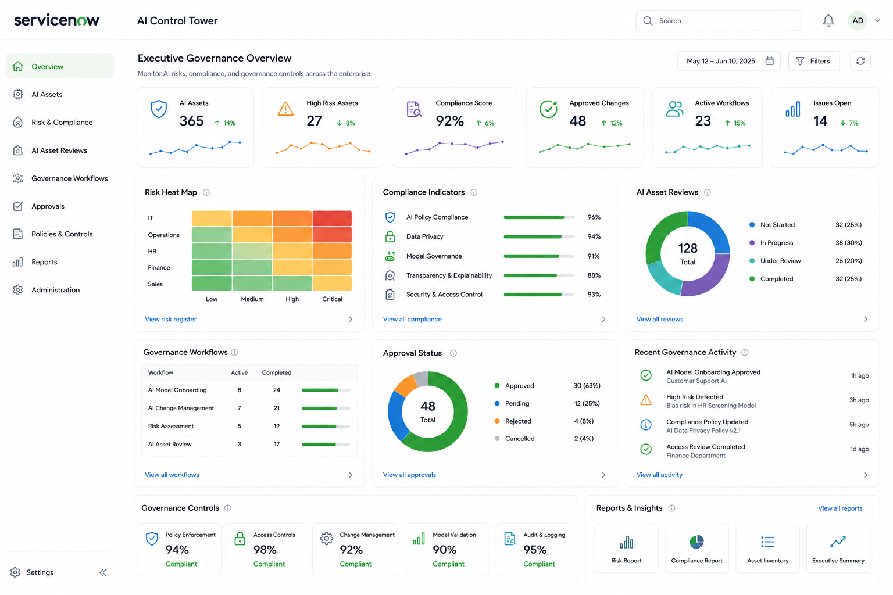The image size is (893, 595).
Task: Click the High Risk Assets warning icon
Action: [285, 109]
